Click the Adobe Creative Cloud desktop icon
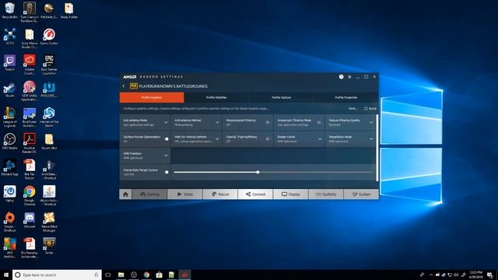This screenshot has height=280, width=498. pyautogui.click(x=30, y=65)
